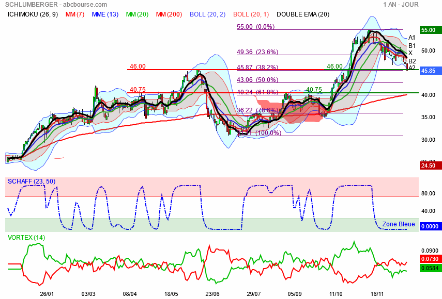Click the 1 AN - JOUR period label
Viewport: 442px width, 299px height.
(401, 5)
